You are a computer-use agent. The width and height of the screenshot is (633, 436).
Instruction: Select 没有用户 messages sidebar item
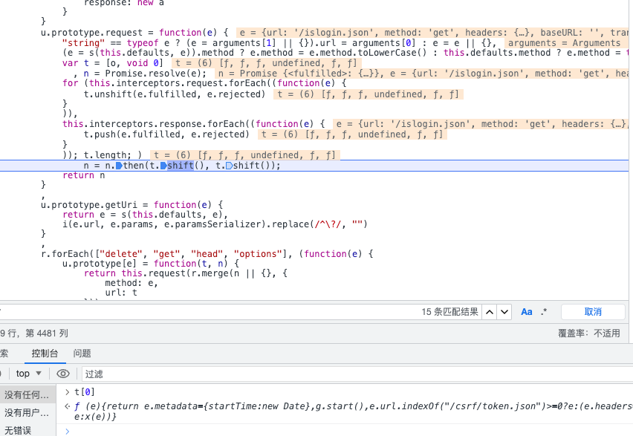pos(27,412)
